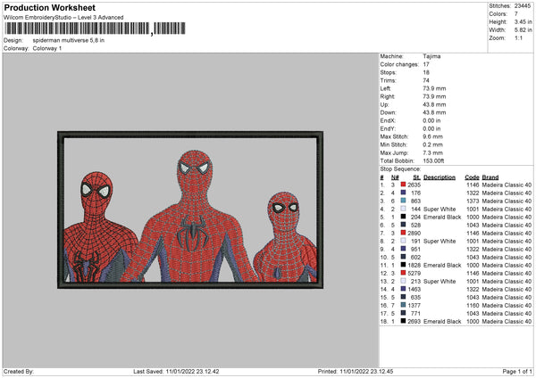Image resolution: width=536 pixels, height=378 pixels.
Task: Select the Emerald Black swatch in stop 18
Action: (x=404, y=321)
